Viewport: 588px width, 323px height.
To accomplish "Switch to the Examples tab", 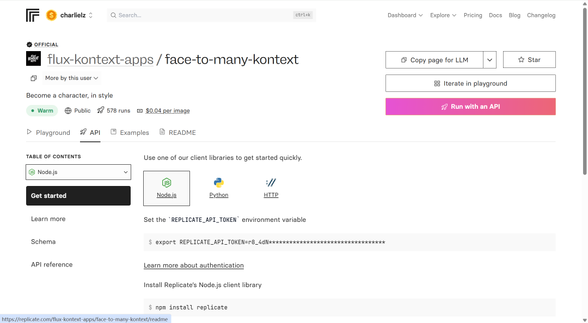I will point(130,132).
